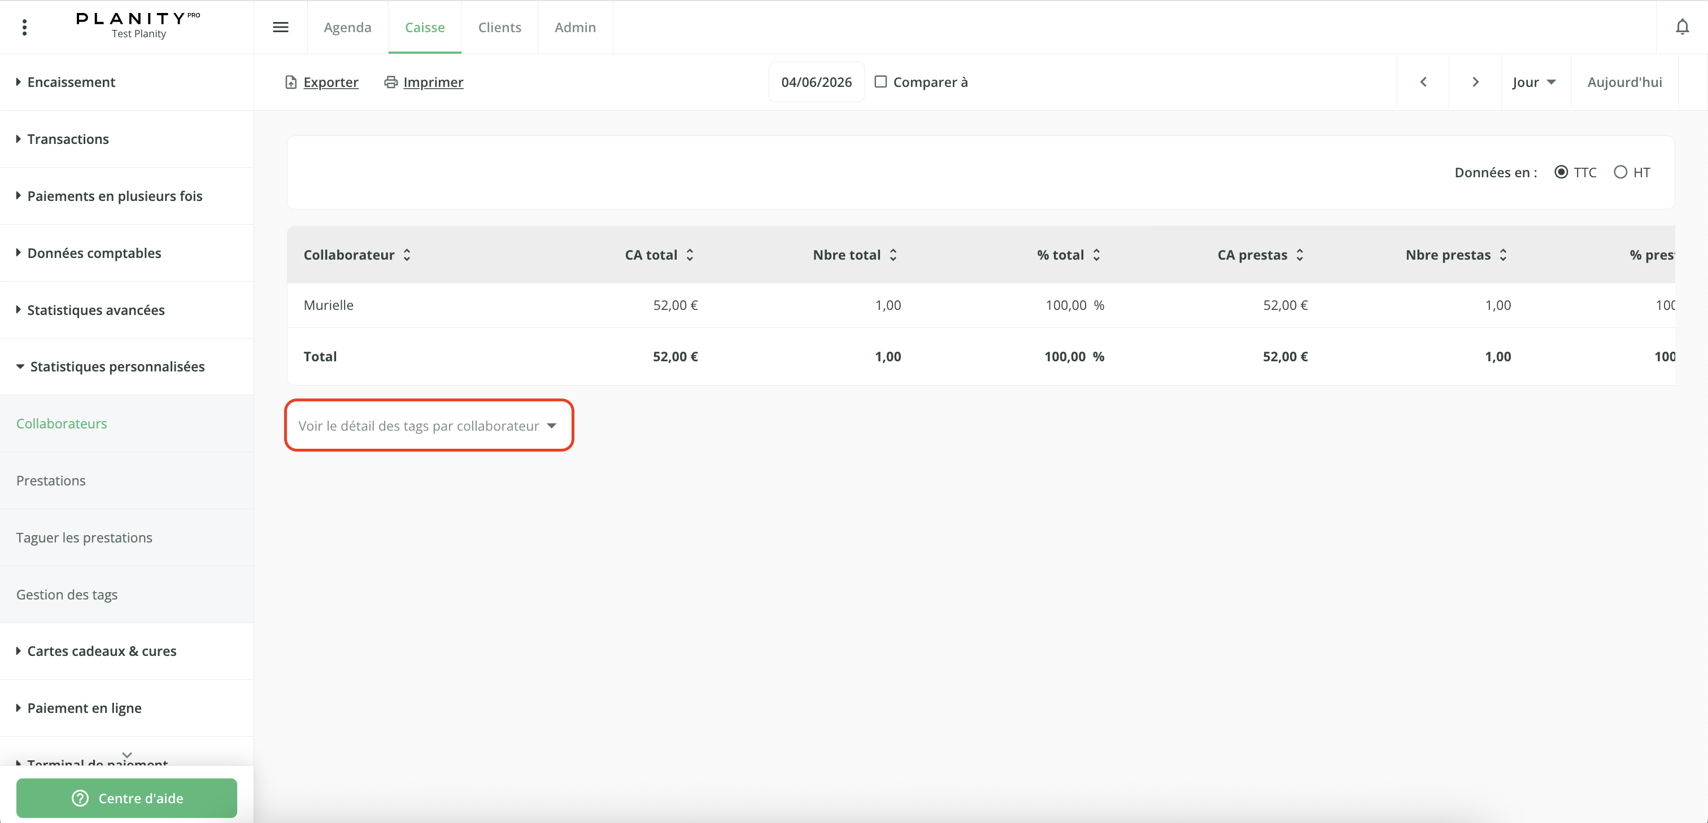
Task: Click Total row 100,00 % value
Action: 1074,357
